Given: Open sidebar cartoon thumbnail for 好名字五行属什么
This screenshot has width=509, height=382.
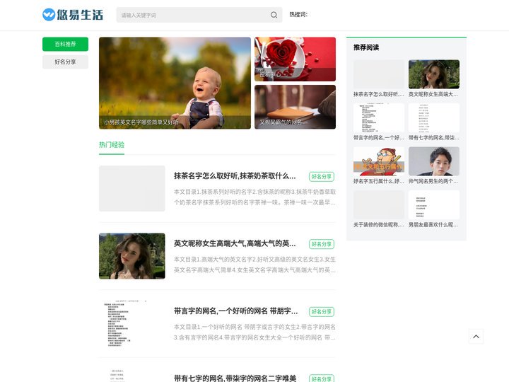Looking at the screenshot, I should [x=379, y=161].
